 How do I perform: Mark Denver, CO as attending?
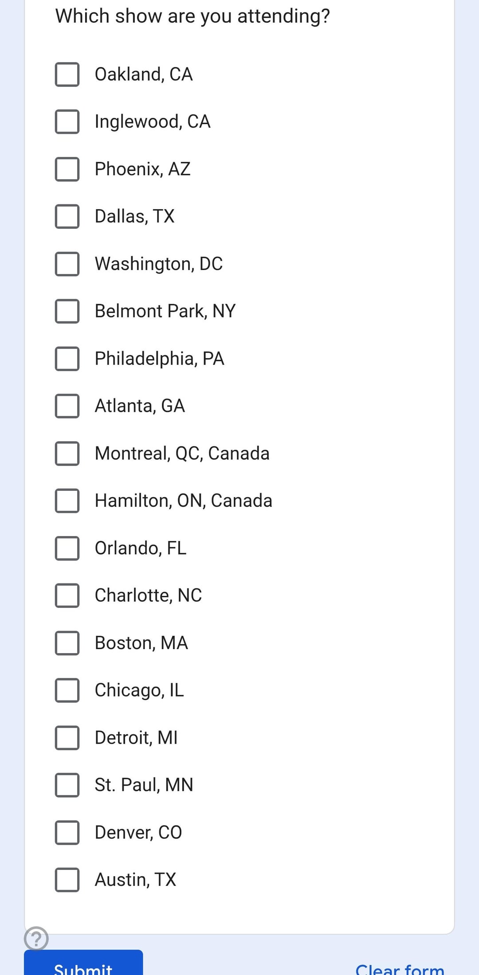67,833
